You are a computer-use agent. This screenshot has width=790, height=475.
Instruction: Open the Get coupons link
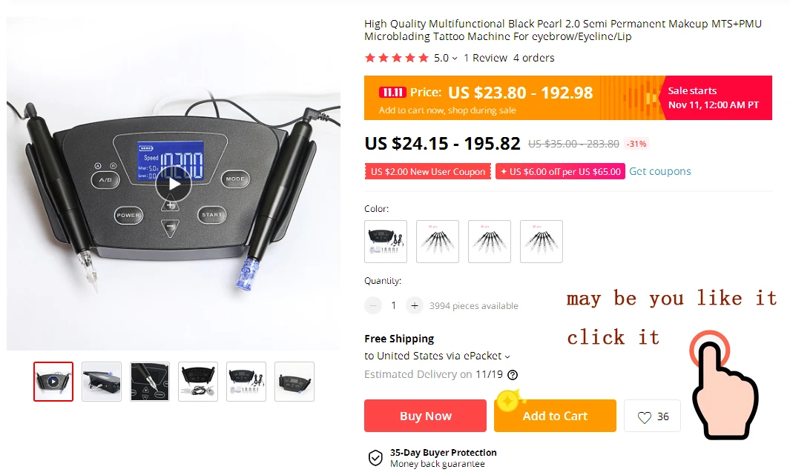tap(660, 172)
